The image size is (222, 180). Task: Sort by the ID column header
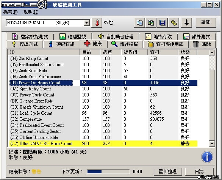click(x=44, y=52)
